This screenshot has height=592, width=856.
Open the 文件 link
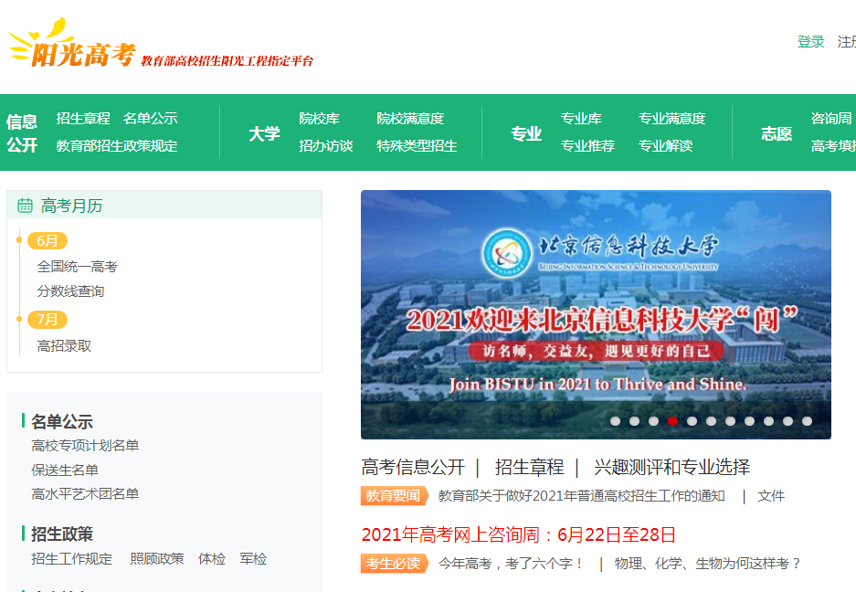click(771, 496)
